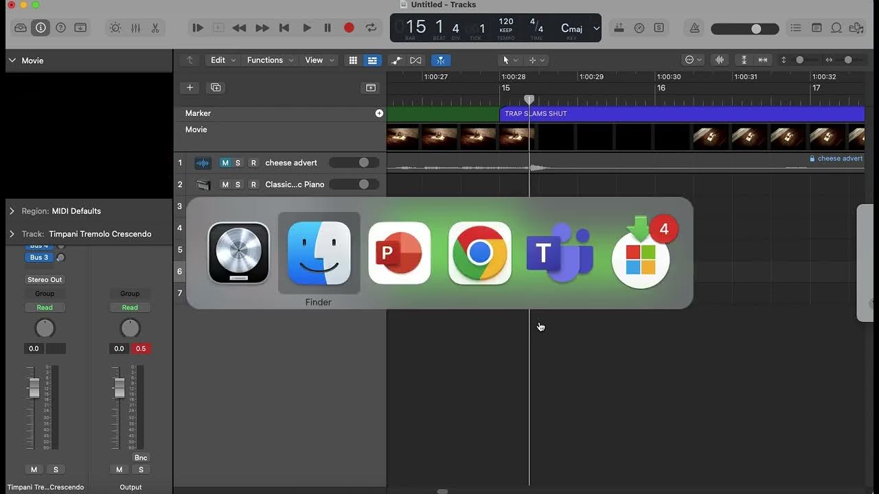Open the Toolbar download-tray icon
Image resolution: width=879 pixels, height=494 pixels.
tap(80, 28)
